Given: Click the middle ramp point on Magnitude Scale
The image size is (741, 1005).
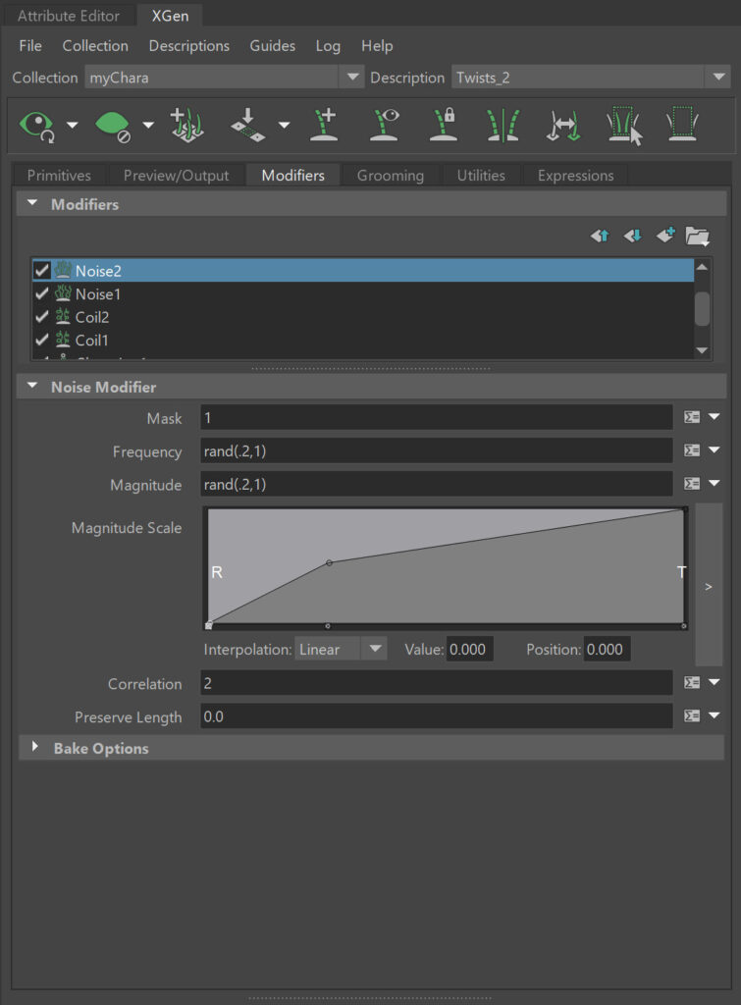Looking at the screenshot, I should click(329, 562).
